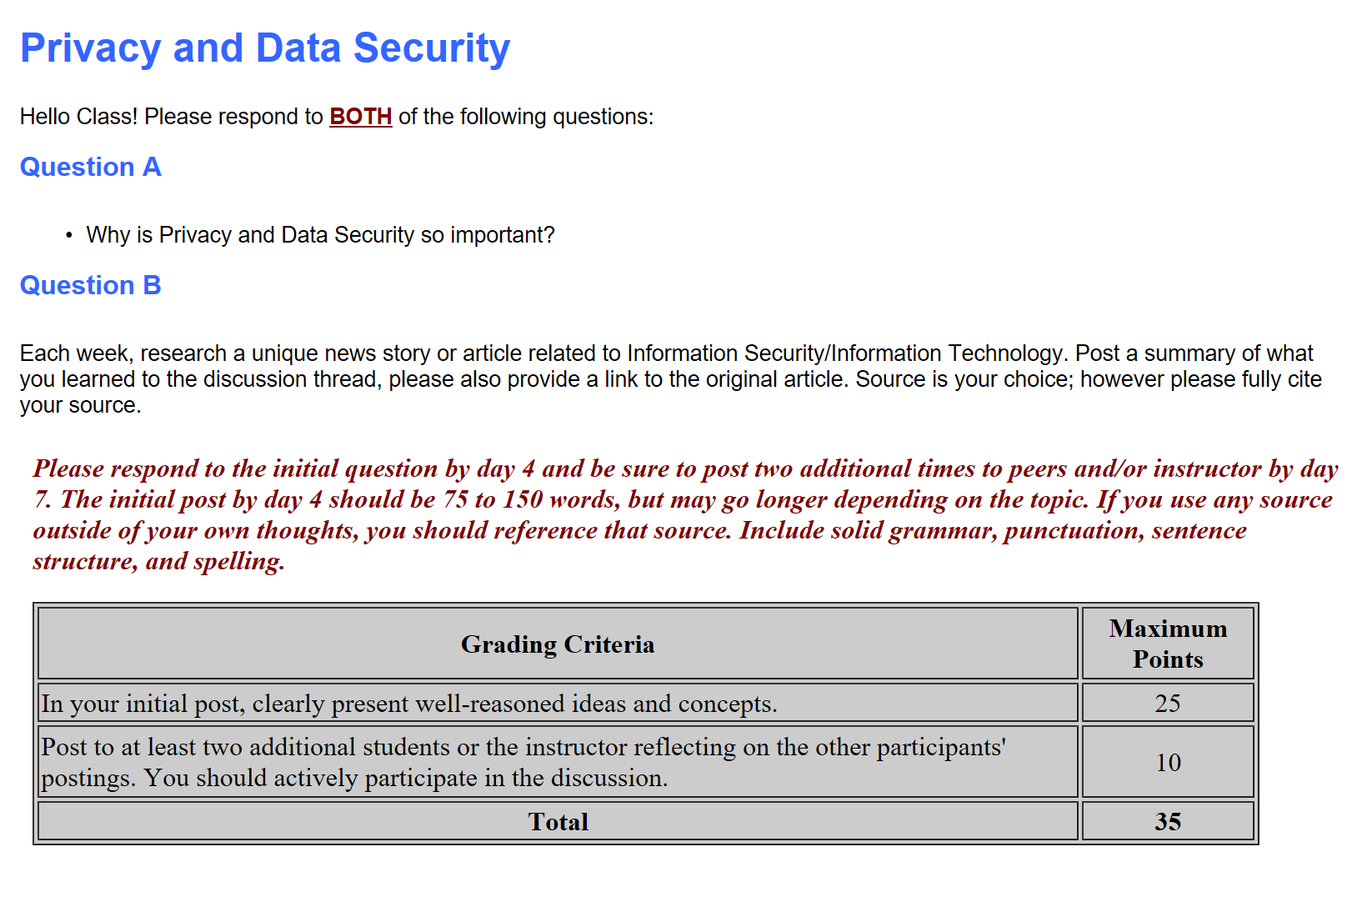The height and width of the screenshot is (917, 1362).
Task: Select the Question B heading
Action: pyautogui.click(x=91, y=285)
